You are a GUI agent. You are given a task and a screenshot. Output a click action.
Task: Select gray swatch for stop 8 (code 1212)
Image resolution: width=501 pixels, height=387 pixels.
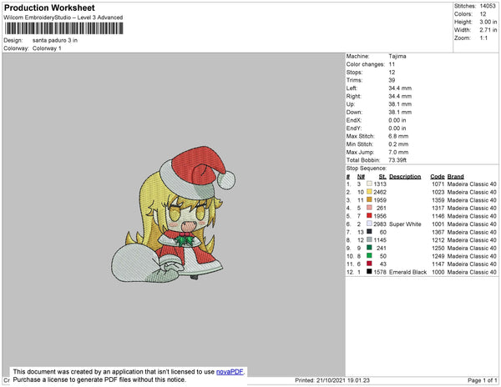369,239
